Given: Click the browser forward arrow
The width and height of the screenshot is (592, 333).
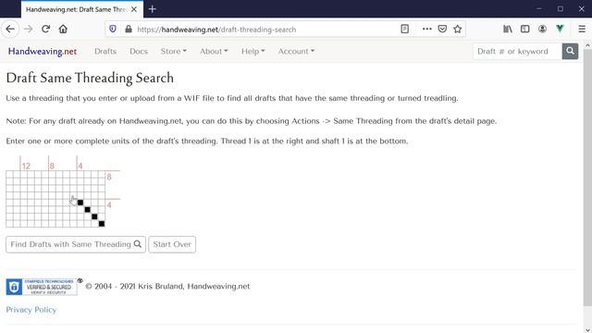Looking at the screenshot, I should pyautogui.click(x=29, y=29).
